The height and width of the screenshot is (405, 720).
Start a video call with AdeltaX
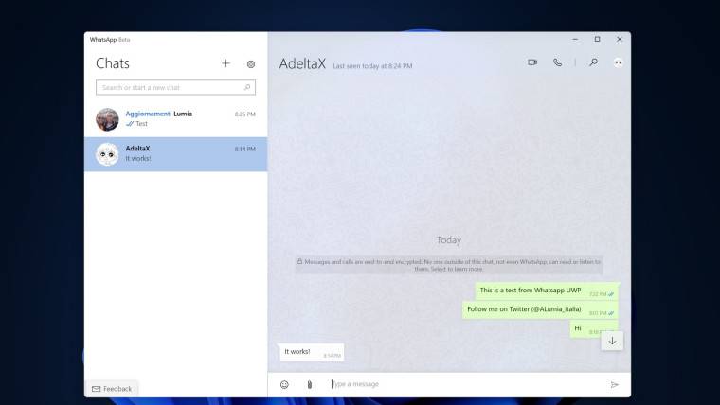point(532,62)
